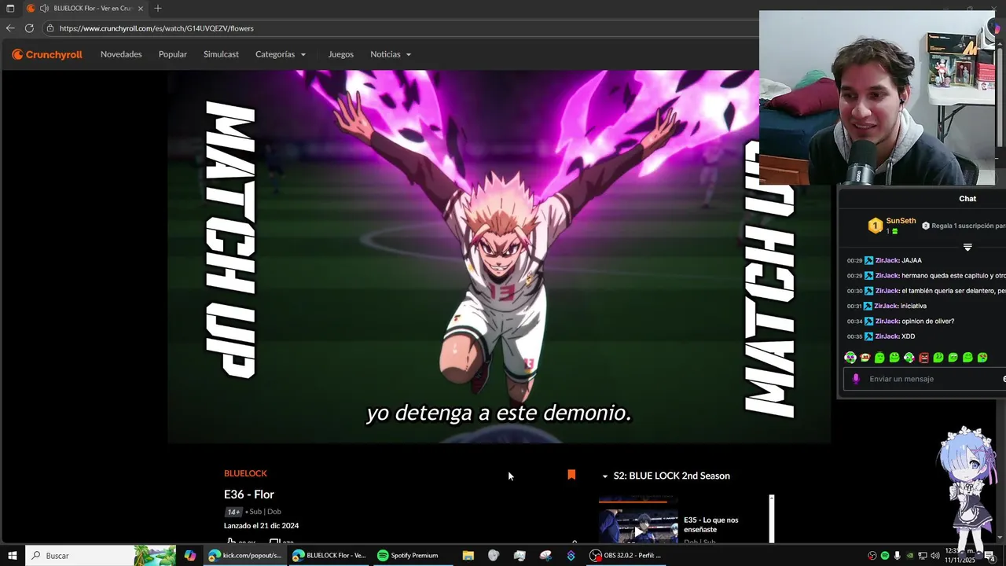Click the Regala 1 suscripción text
Viewport: 1006px width, 566px height.
(x=967, y=226)
